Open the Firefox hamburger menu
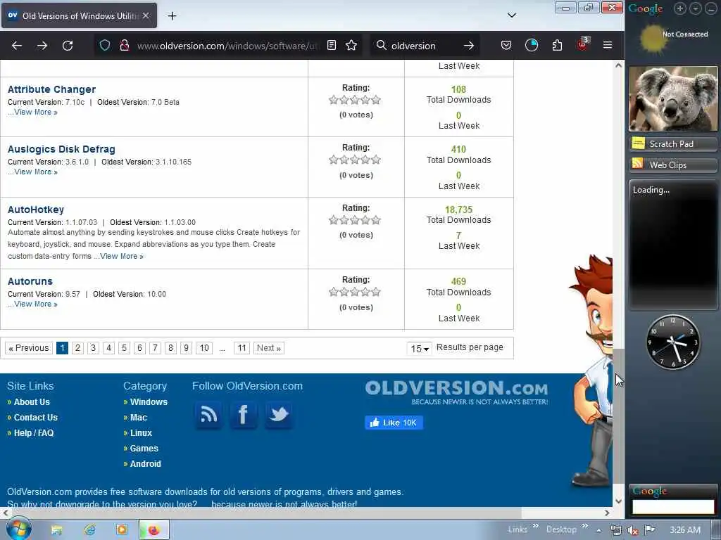The width and height of the screenshot is (721, 540). 608,45
